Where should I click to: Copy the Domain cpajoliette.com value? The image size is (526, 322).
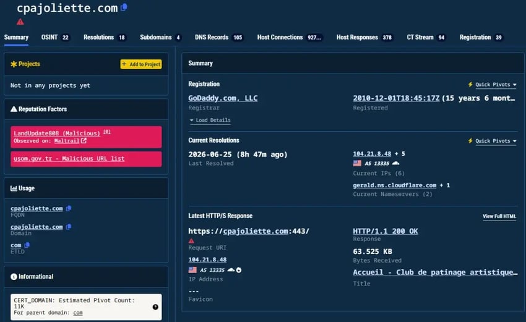click(x=69, y=227)
